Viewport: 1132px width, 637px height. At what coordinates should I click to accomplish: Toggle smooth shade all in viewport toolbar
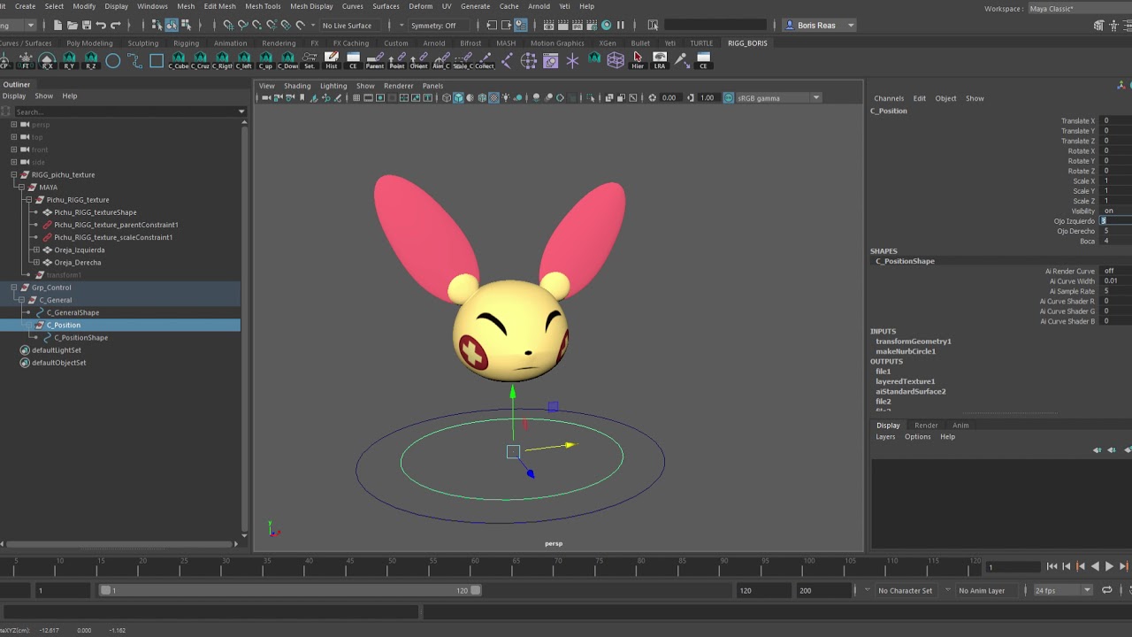458,97
